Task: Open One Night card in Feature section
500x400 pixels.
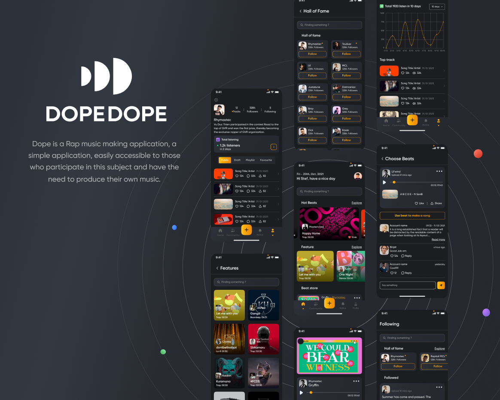Action: pos(351,266)
